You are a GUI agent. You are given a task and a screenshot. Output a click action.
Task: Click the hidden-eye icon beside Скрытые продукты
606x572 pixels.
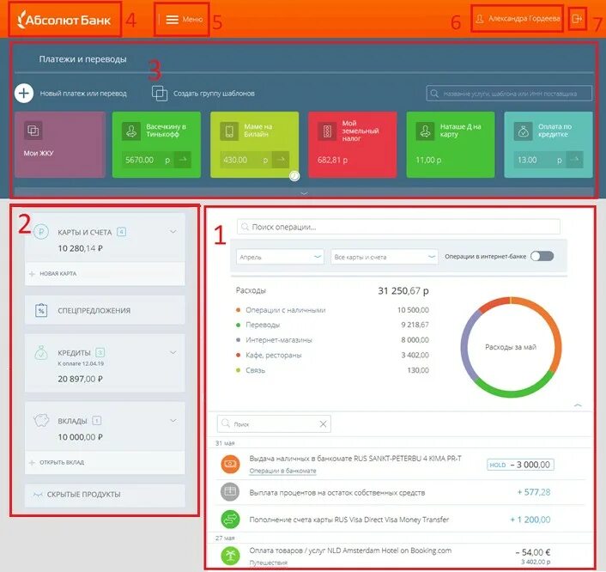tap(38, 495)
